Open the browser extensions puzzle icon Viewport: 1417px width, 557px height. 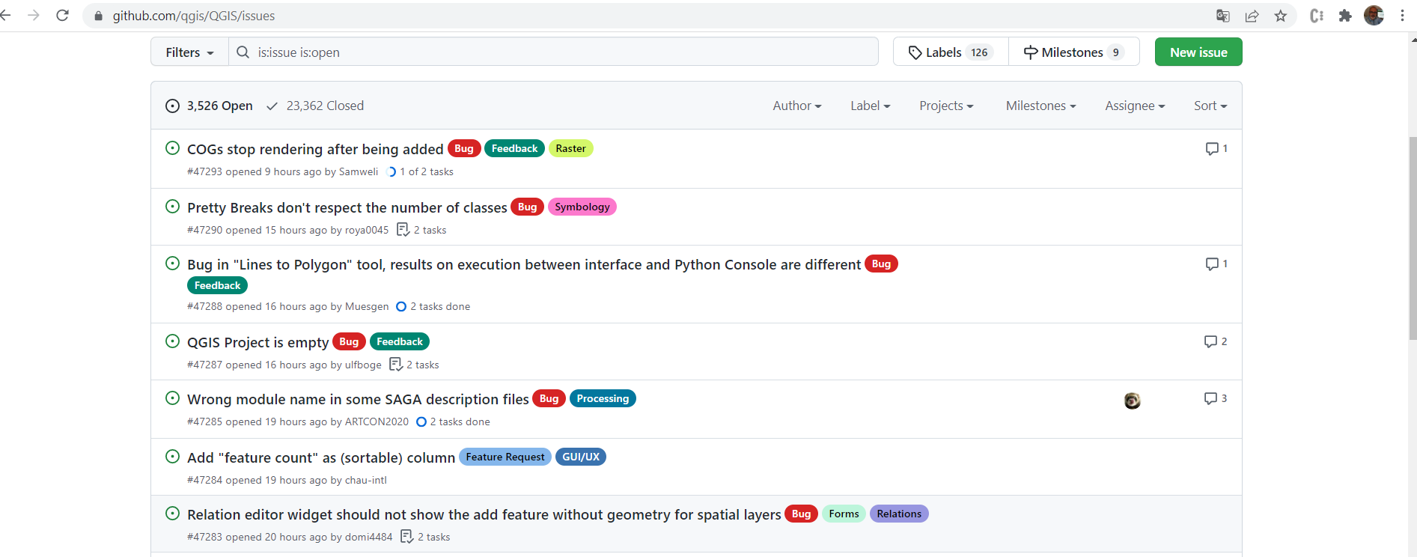1345,16
